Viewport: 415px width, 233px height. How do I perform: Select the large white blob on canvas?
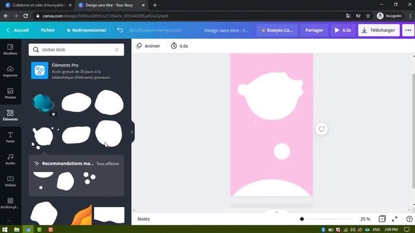[270, 96]
